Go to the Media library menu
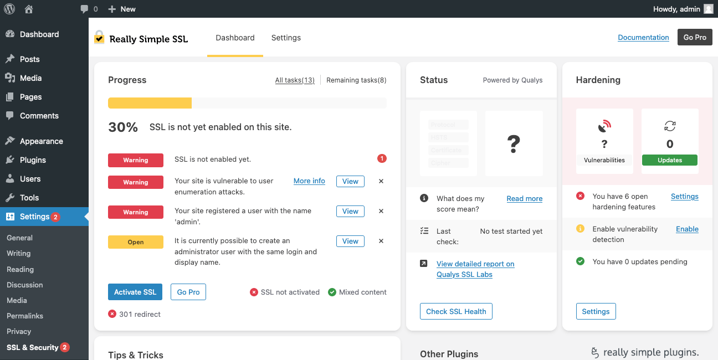 pyautogui.click(x=44, y=78)
